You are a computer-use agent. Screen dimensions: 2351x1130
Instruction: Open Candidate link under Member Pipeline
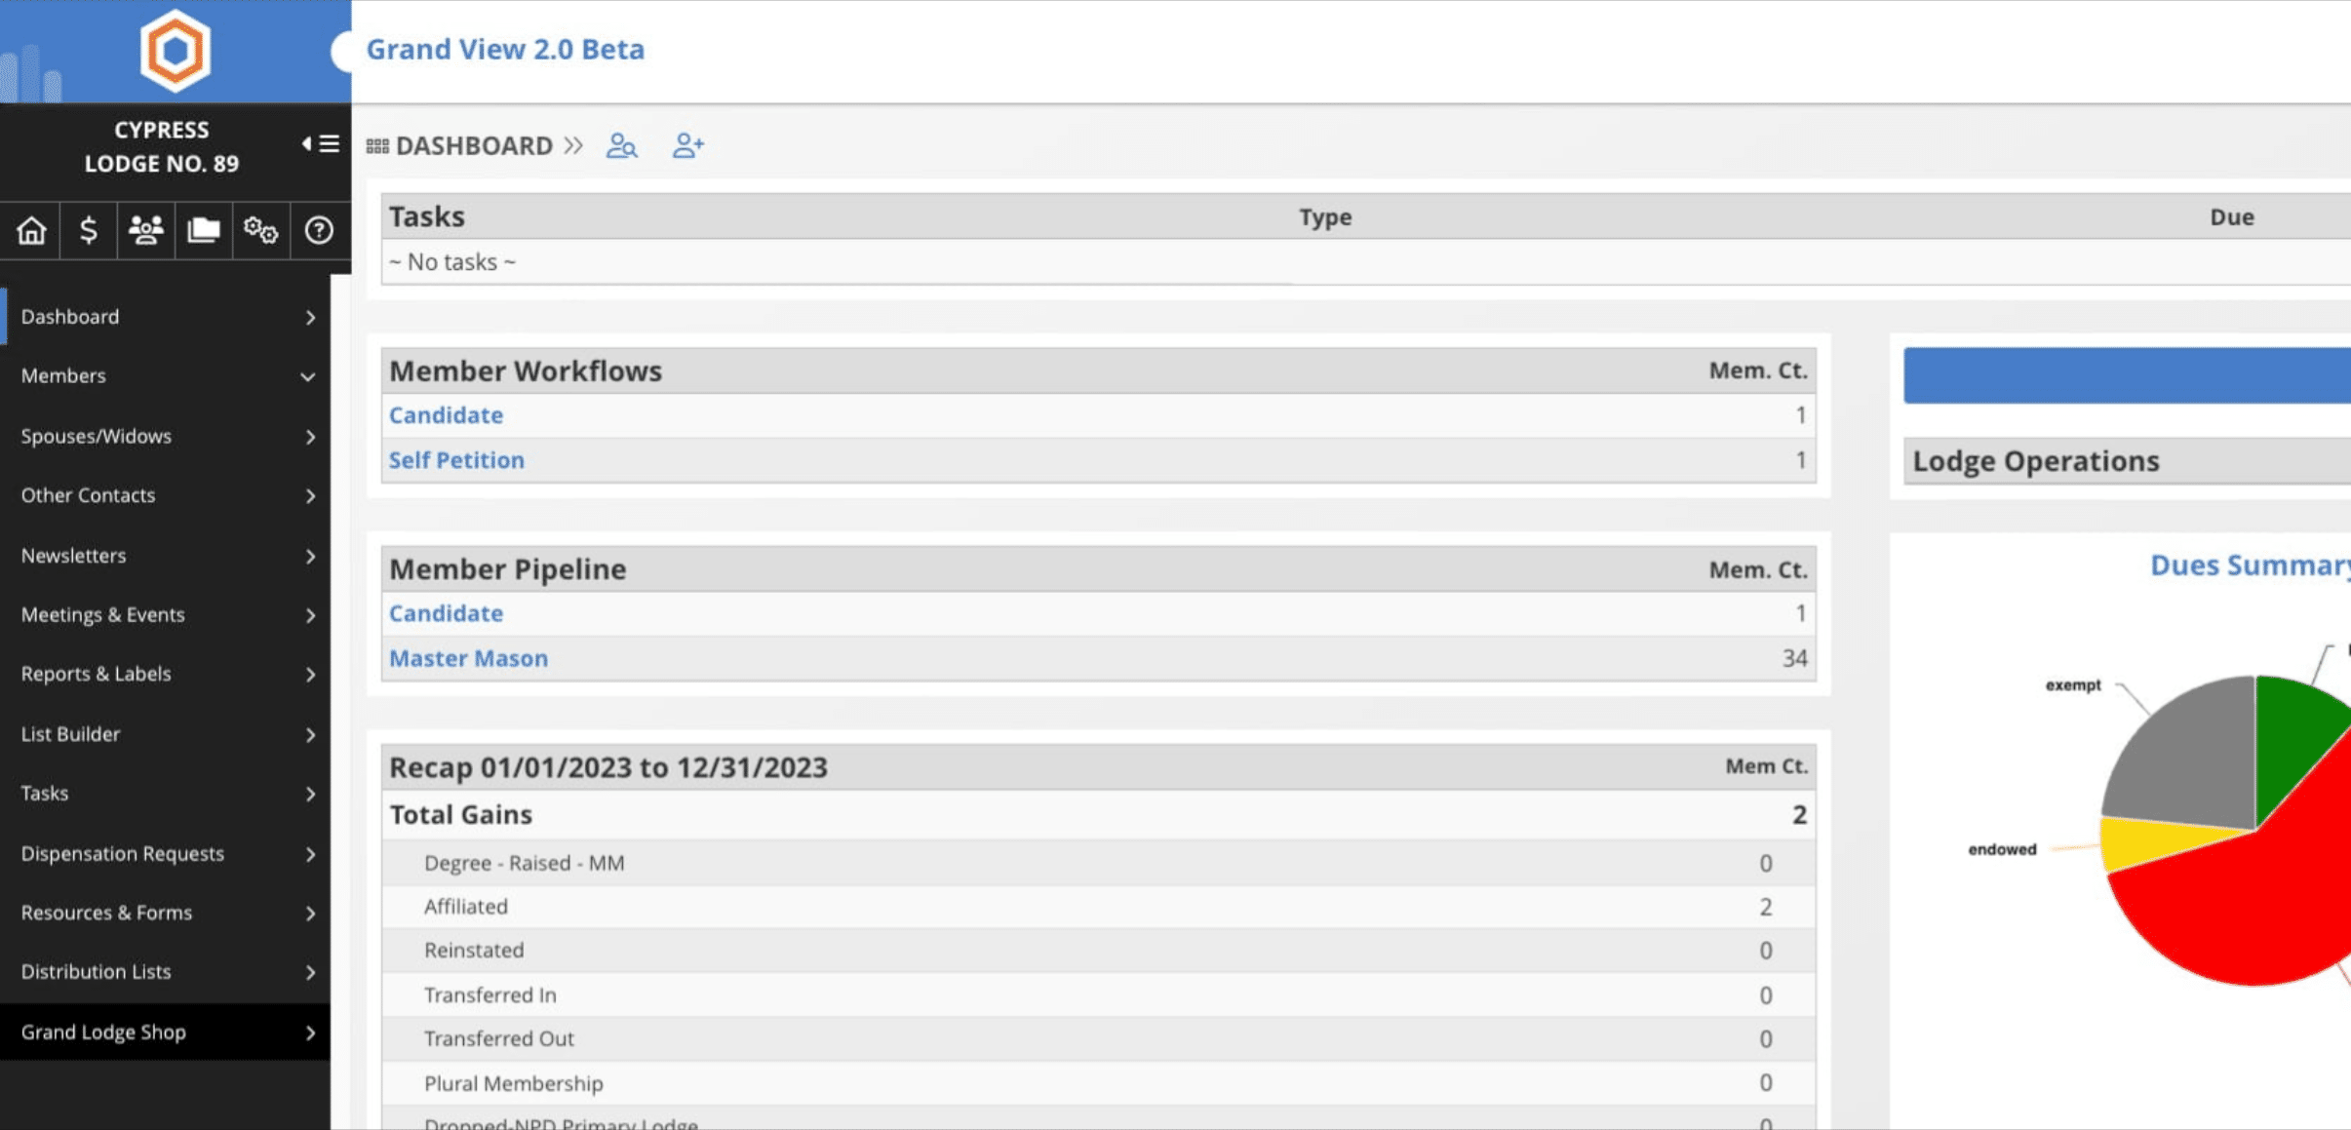tap(446, 614)
